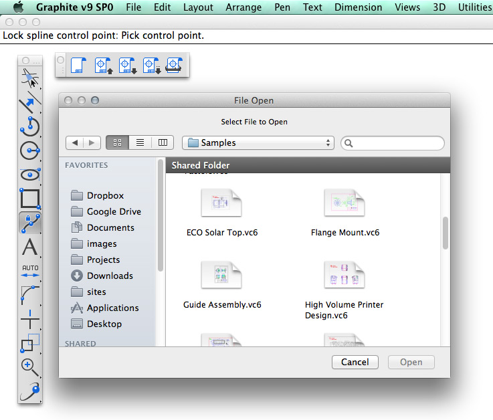Select the Lock Spline control point tool
This screenshot has height=420, width=493.
30,223
